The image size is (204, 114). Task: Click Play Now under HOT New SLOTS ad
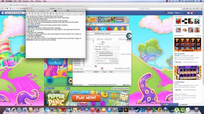pos(178,62)
